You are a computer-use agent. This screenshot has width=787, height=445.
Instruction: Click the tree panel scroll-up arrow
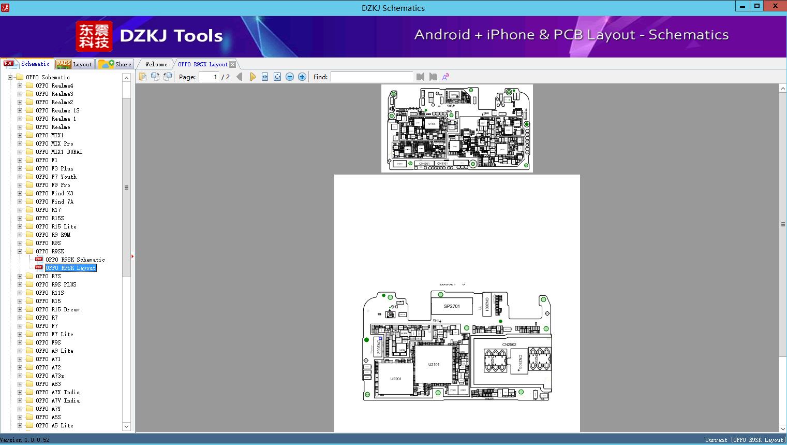click(x=126, y=77)
